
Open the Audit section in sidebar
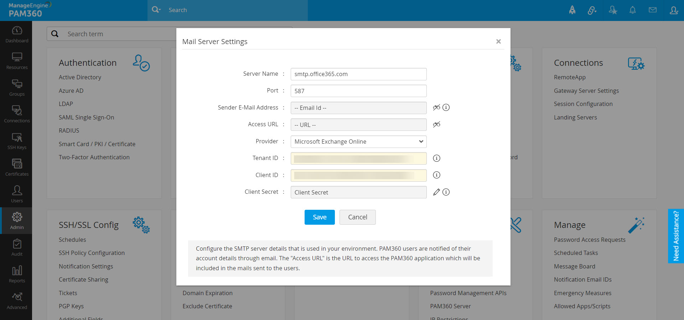(17, 247)
